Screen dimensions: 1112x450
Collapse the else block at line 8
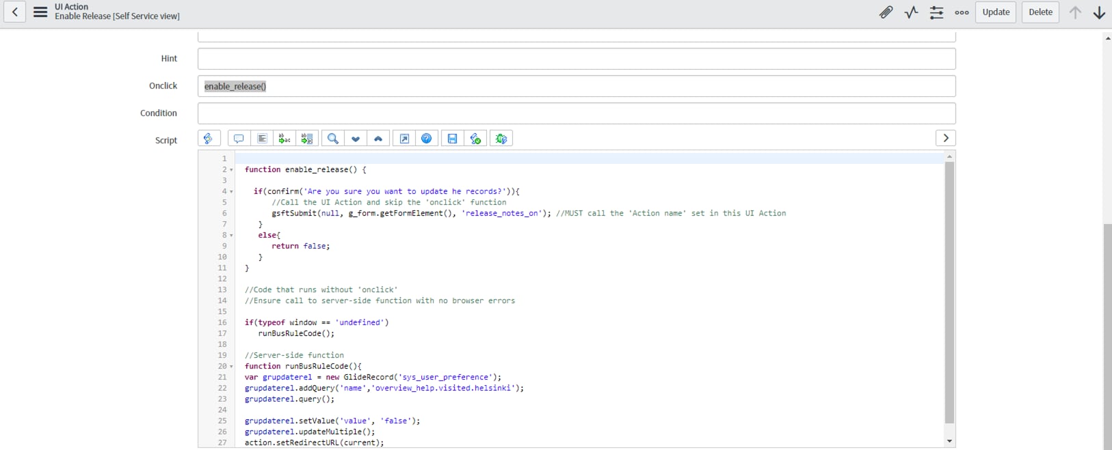(x=231, y=236)
